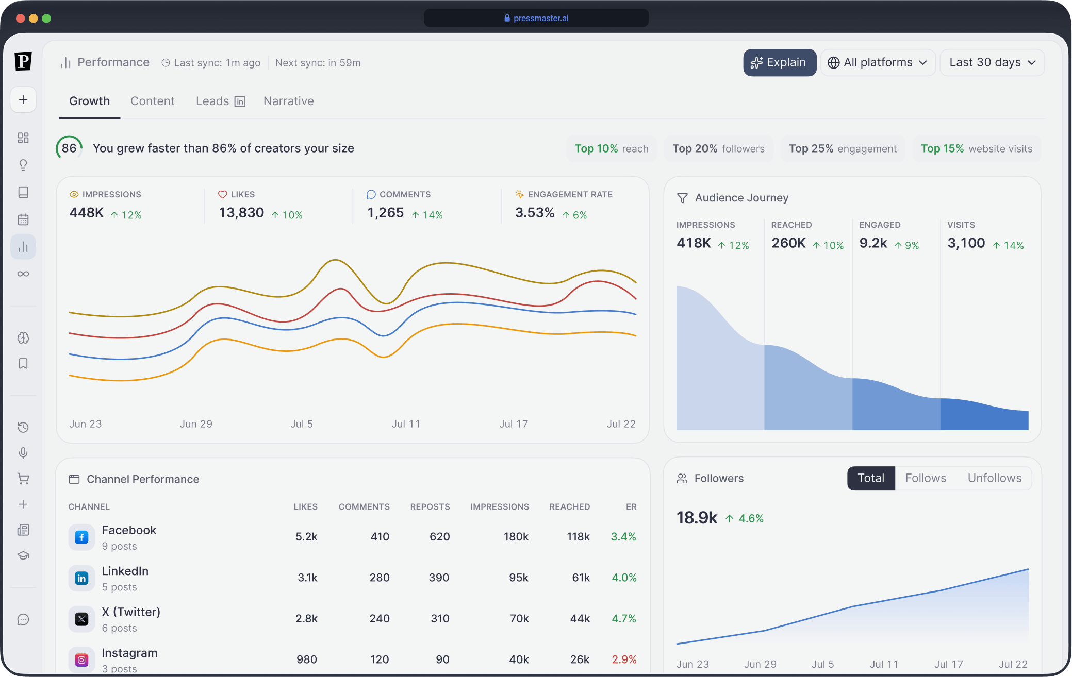This screenshot has height=677, width=1072.
Task: Click the X (Twitter) channel icon
Action: point(81,619)
